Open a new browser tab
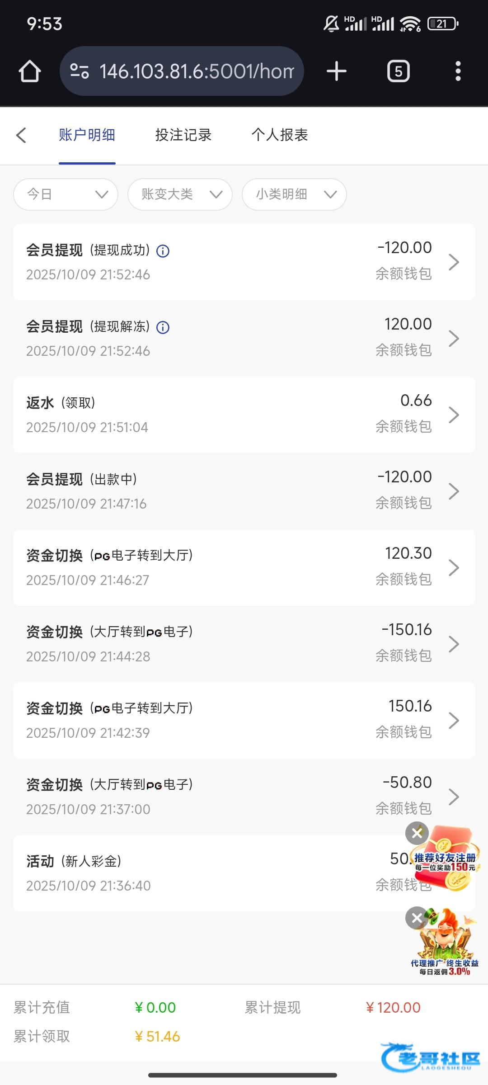 (336, 71)
